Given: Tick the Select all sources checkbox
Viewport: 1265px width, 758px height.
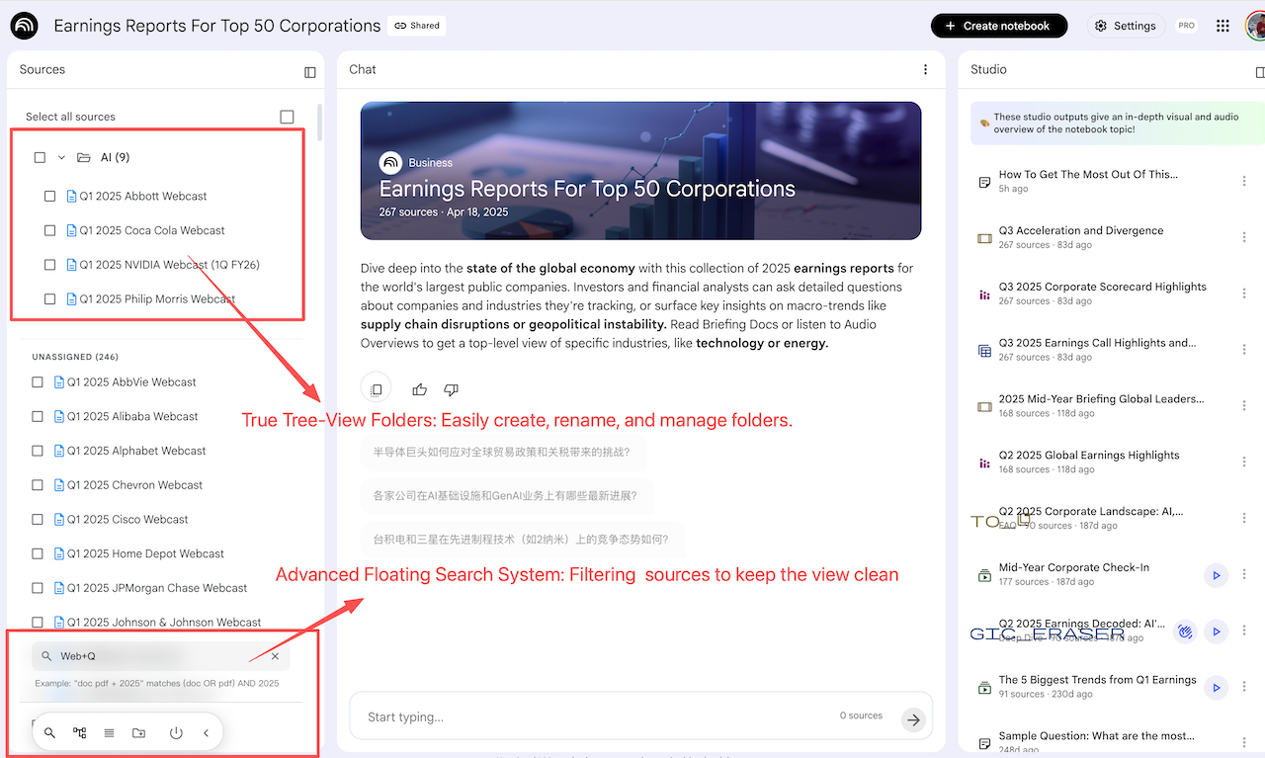Looking at the screenshot, I should pos(287,117).
